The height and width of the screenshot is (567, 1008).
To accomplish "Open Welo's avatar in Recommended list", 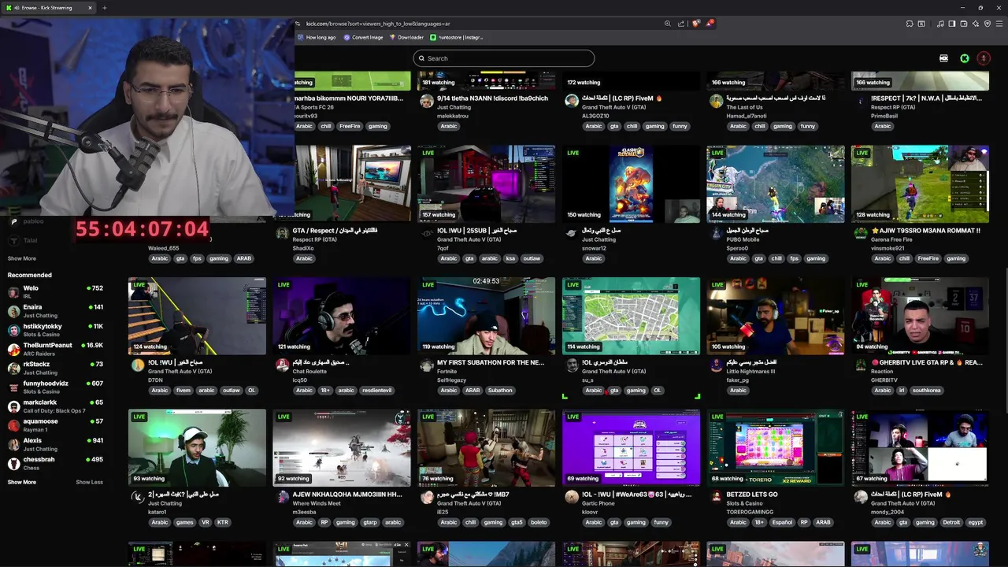I will pos(13,291).
